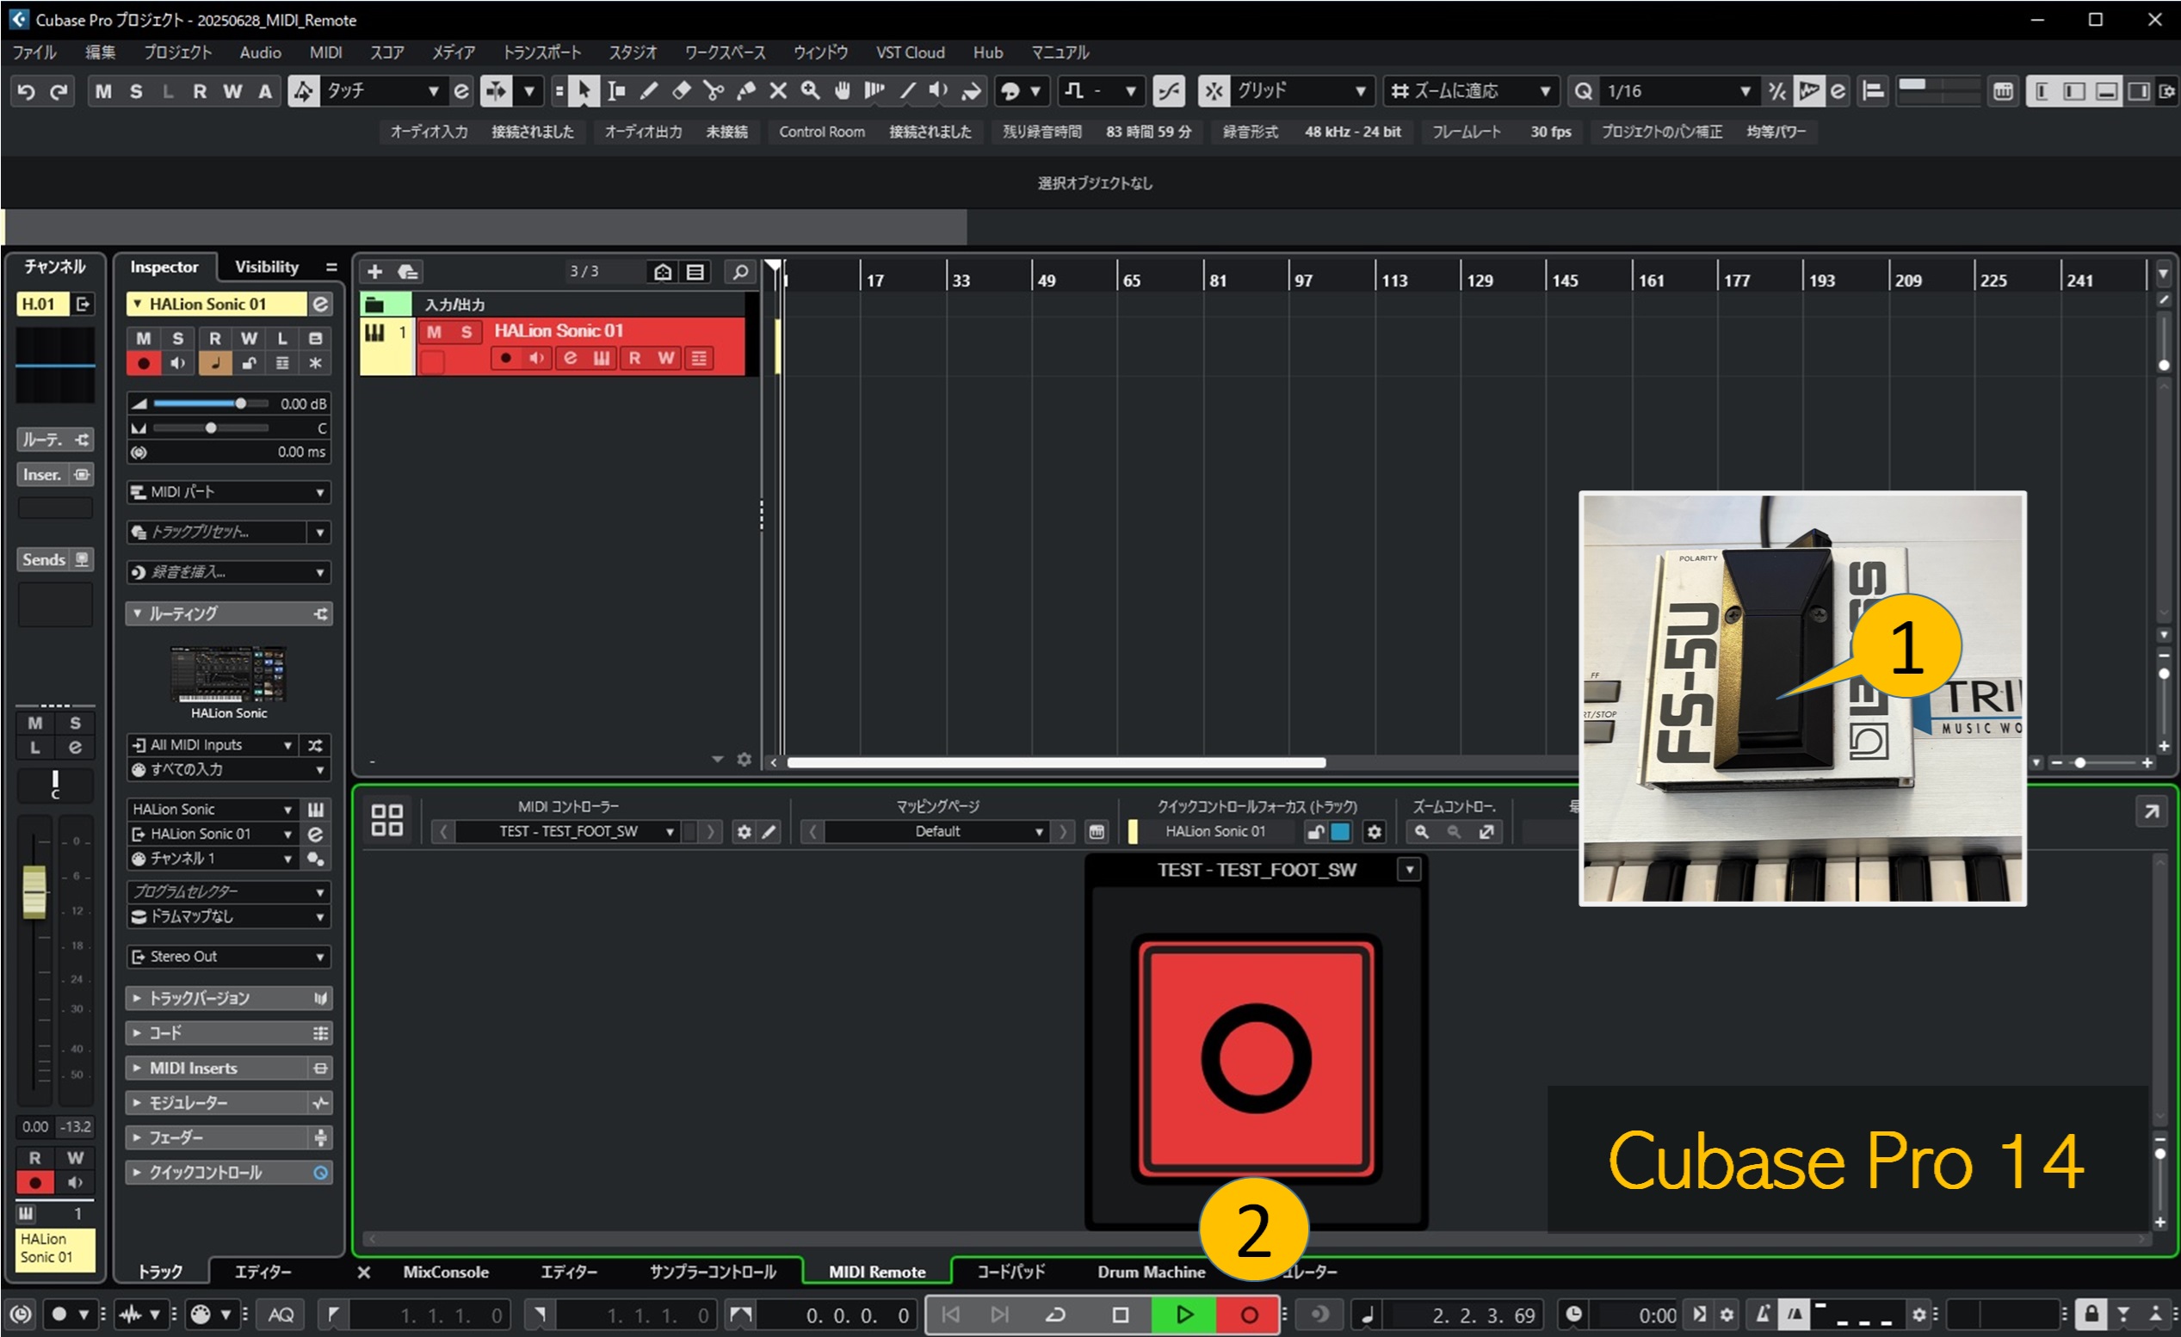Toggle global Mute M in toolbar
This screenshot has height=1337, width=2181.
coord(103,91)
